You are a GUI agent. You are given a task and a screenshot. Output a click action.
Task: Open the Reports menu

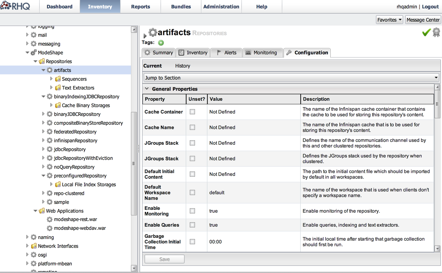tap(141, 6)
